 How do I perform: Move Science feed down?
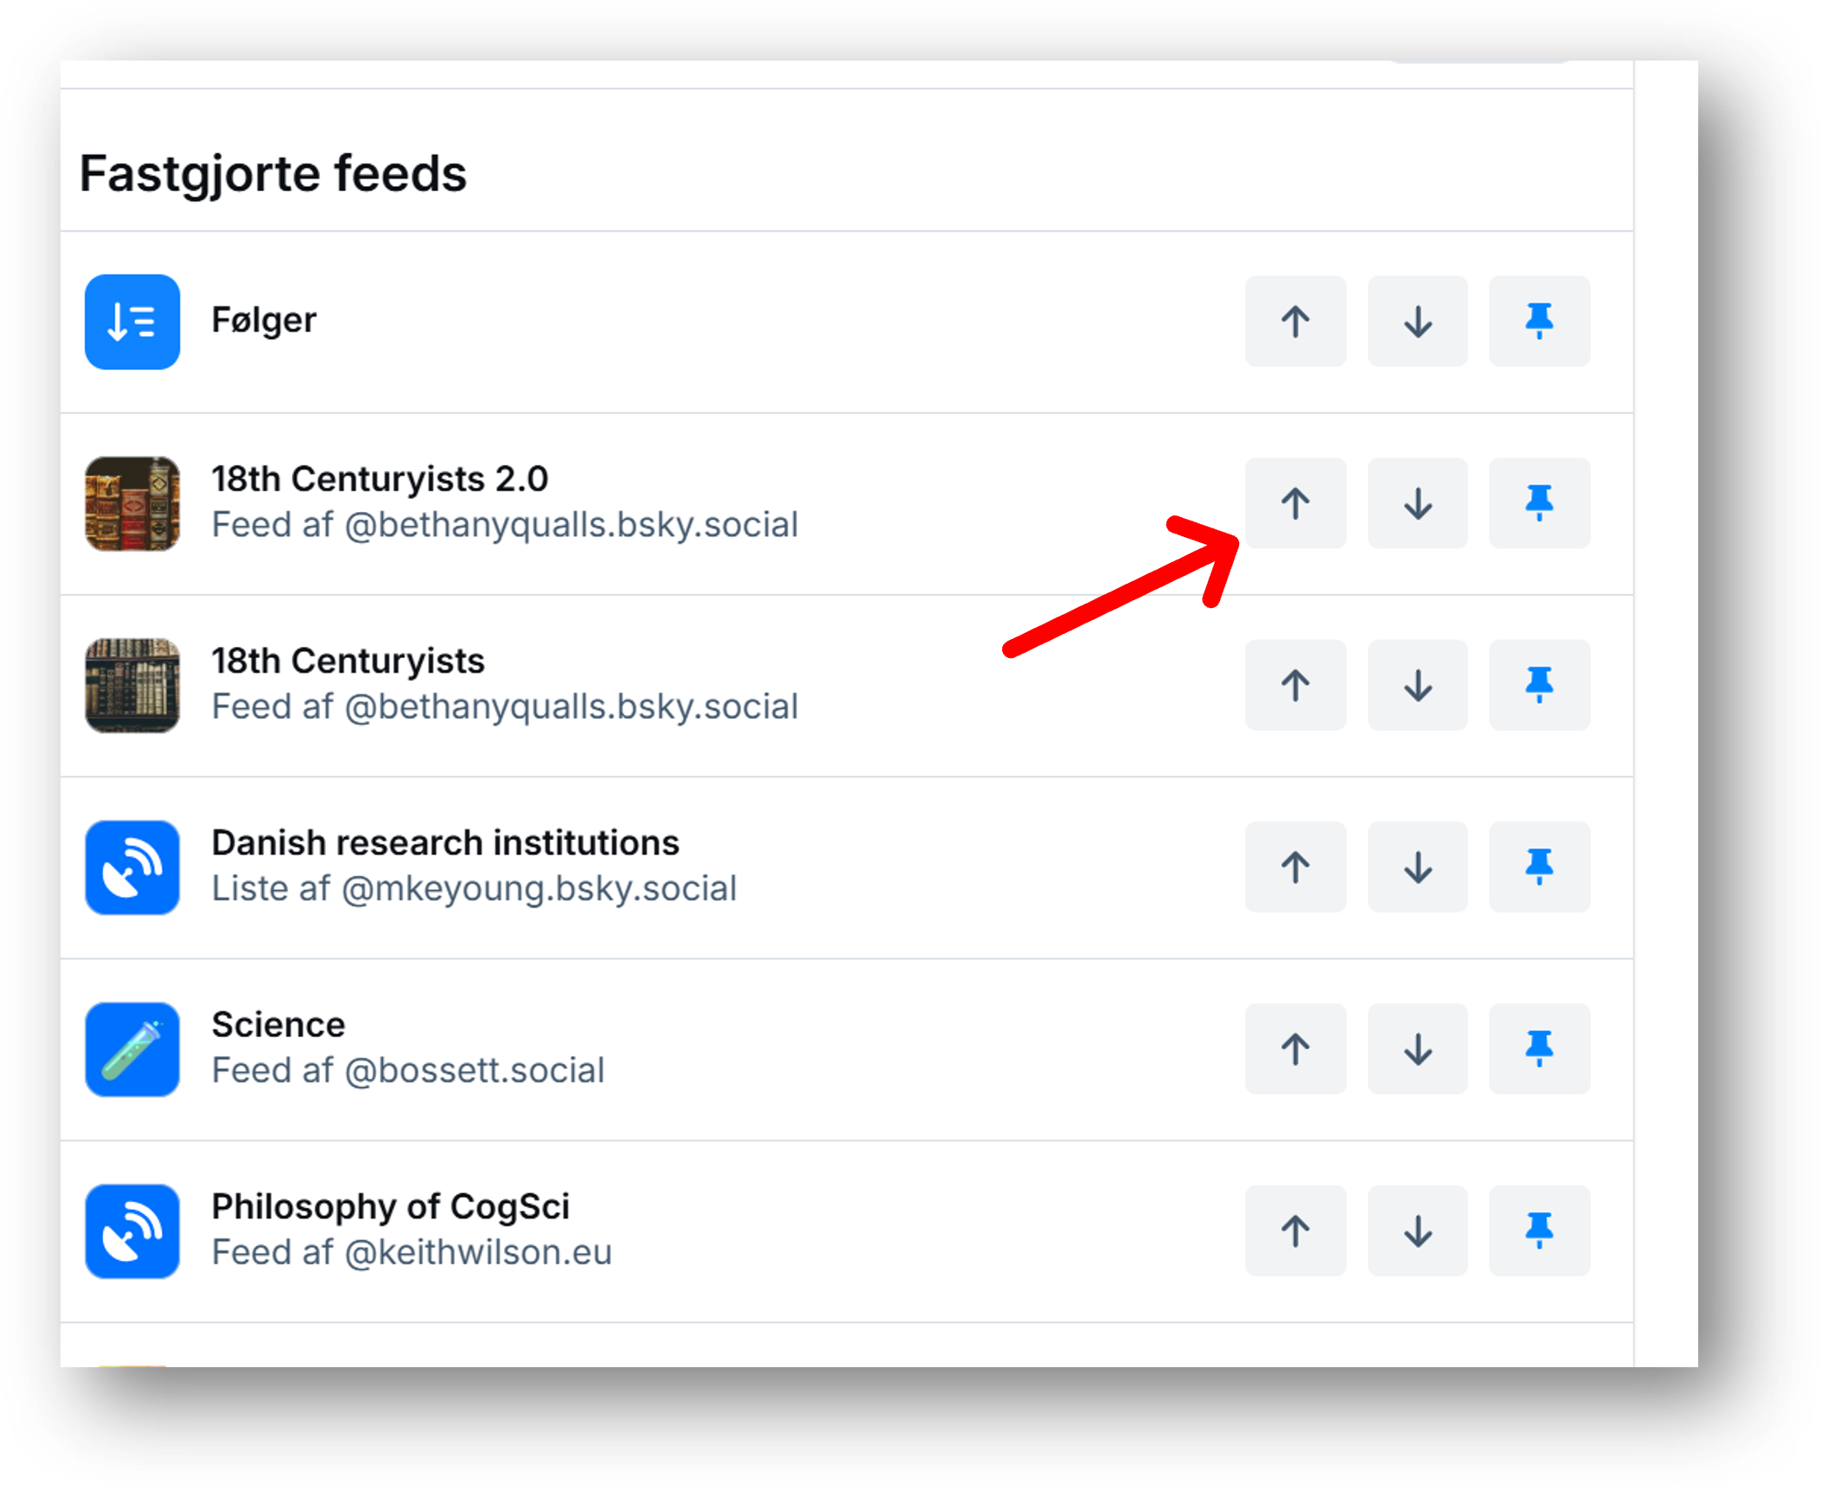coord(1417,1049)
